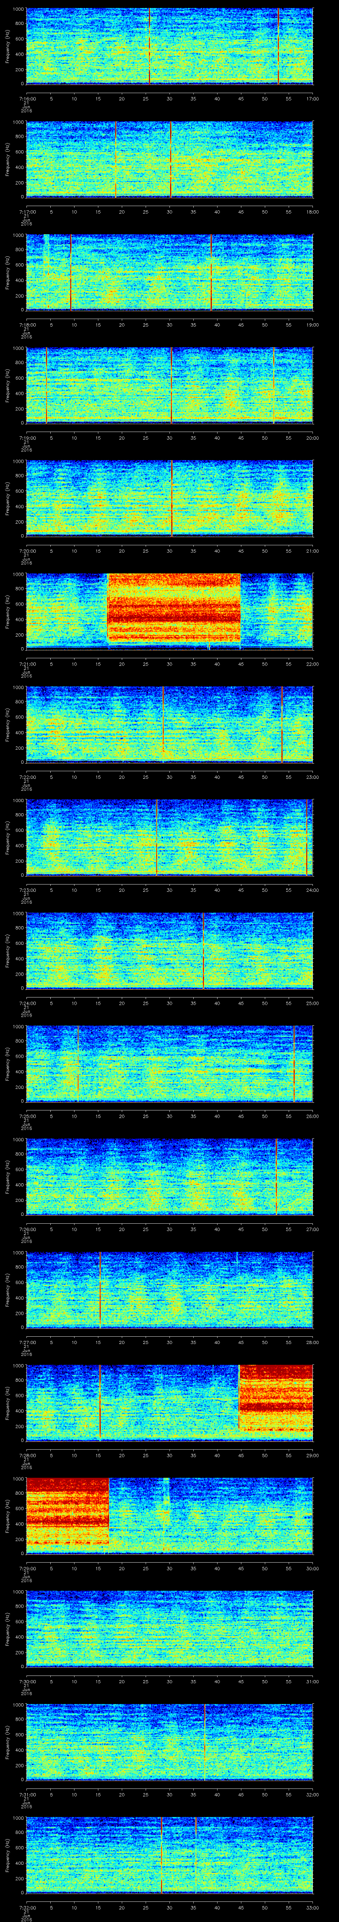Open the 7:30:00 spectrogram panel
The image size is (339, 1922).
click(170, 1629)
